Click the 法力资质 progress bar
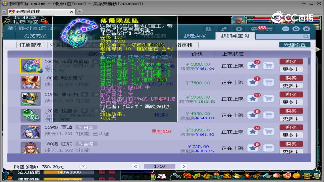This screenshot has height=182, width=324. 69,172
